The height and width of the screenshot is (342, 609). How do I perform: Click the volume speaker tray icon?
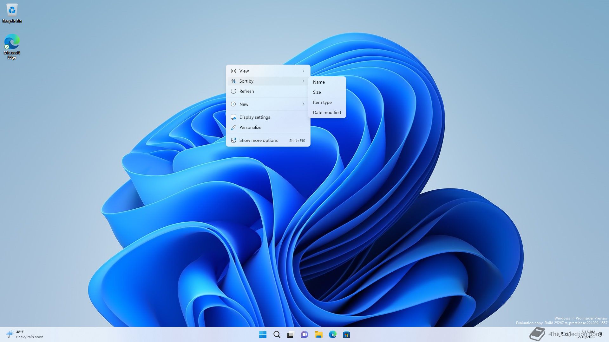point(568,334)
